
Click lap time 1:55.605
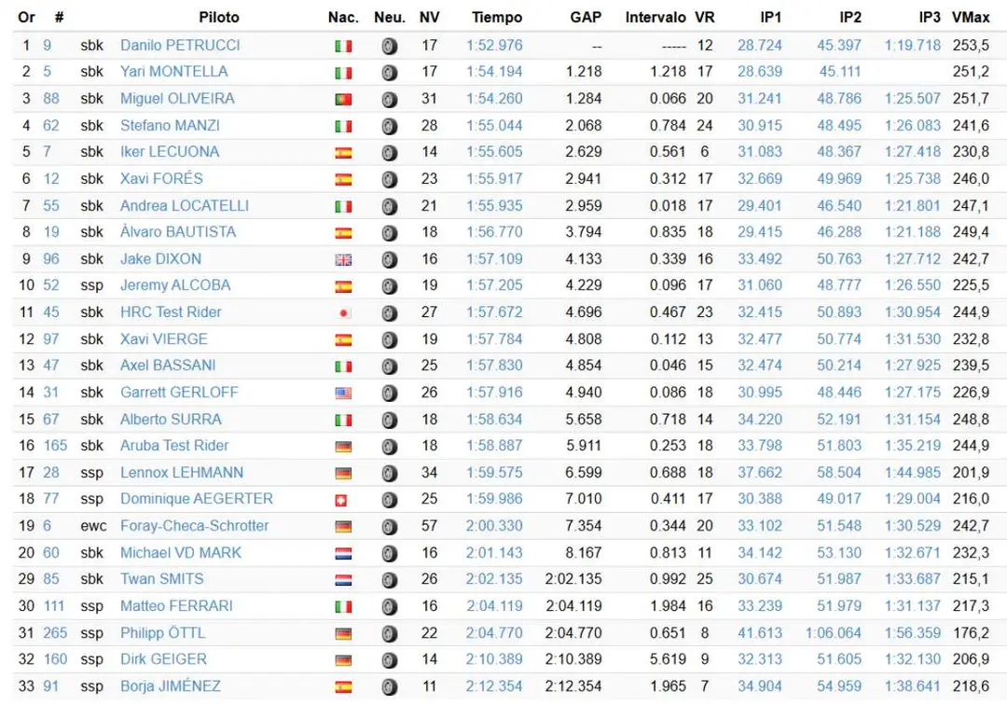(x=494, y=152)
